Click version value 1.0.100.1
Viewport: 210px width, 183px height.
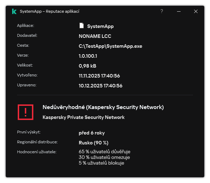88,56
